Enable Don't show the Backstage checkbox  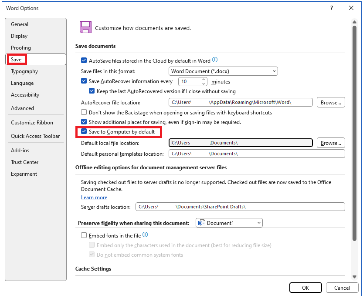(x=84, y=112)
